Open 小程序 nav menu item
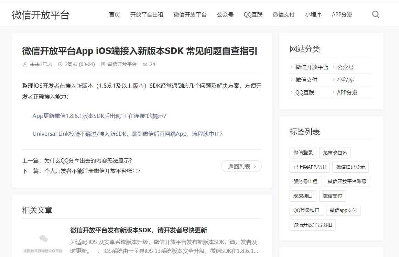The height and width of the screenshot is (257, 399). click(313, 14)
